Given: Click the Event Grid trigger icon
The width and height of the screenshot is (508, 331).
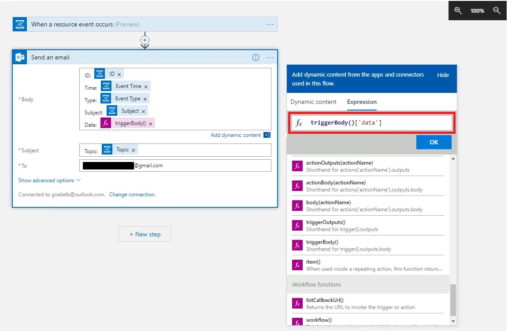Looking at the screenshot, I should coord(20,24).
